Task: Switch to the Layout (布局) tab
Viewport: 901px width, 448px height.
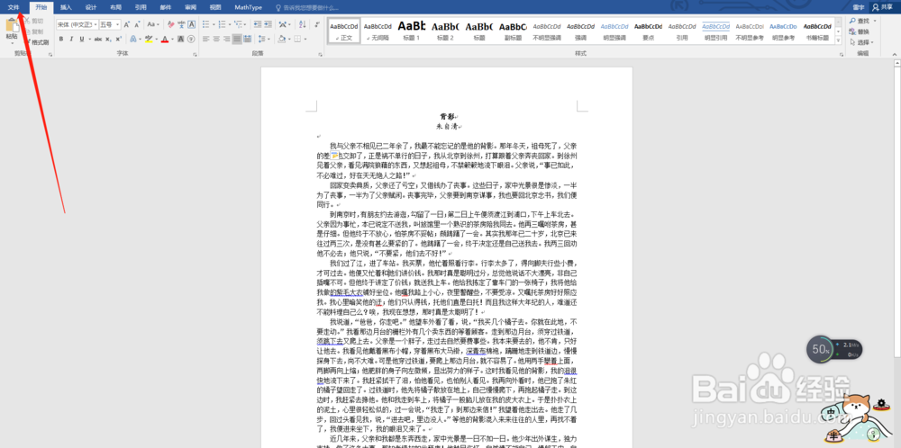Action: point(115,7)
